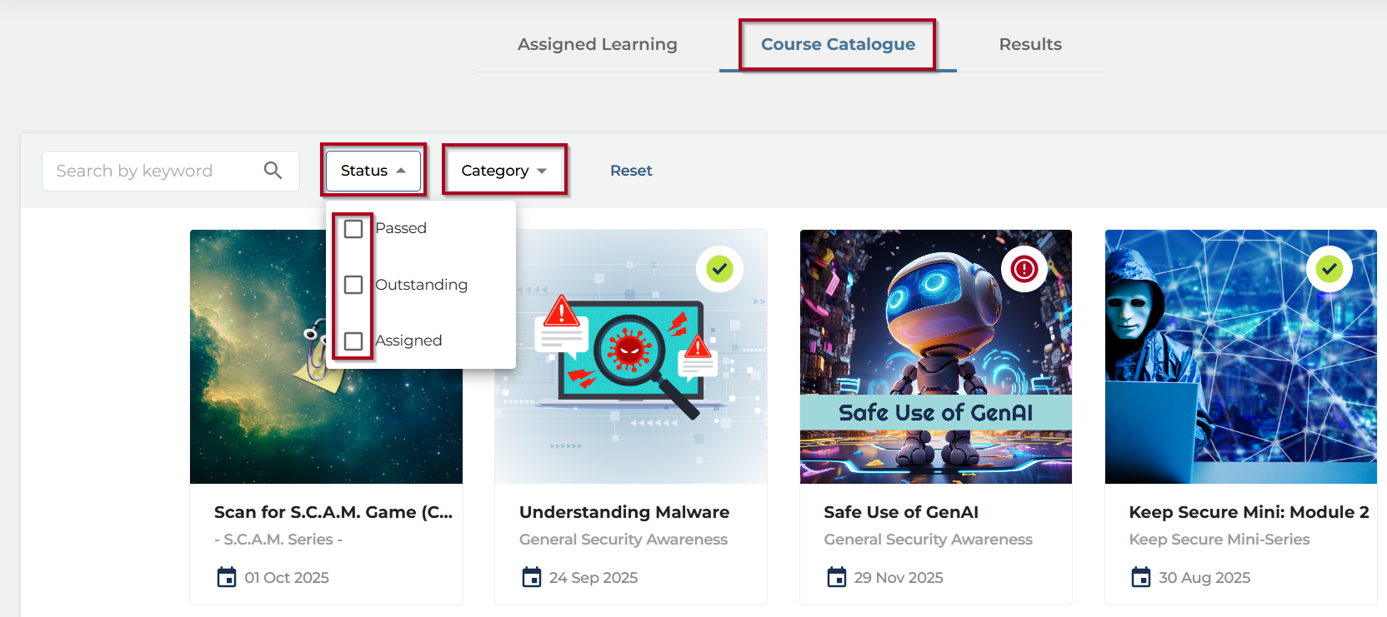Click calendar icon beside 30 Aug 2025
The width and height of the screenshot is (1387, 617).
click(x=1141, y=577)
